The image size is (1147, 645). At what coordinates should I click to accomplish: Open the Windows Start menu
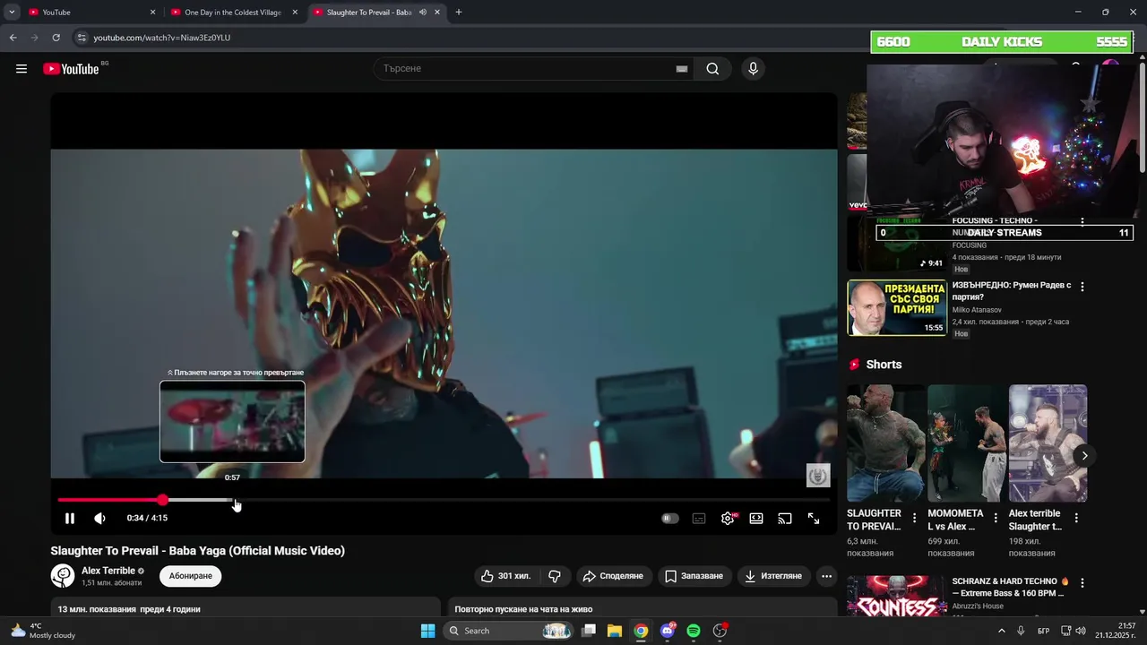pyautogui.click(x=427, y=631)
